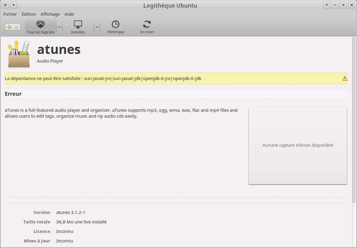Click the vertical scrollbar
The width and height of the screenshot is (357, 248).
(354, 120)
